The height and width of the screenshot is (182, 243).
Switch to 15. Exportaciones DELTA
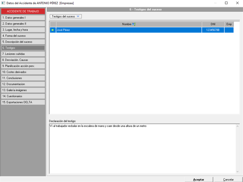coord(23,102)
